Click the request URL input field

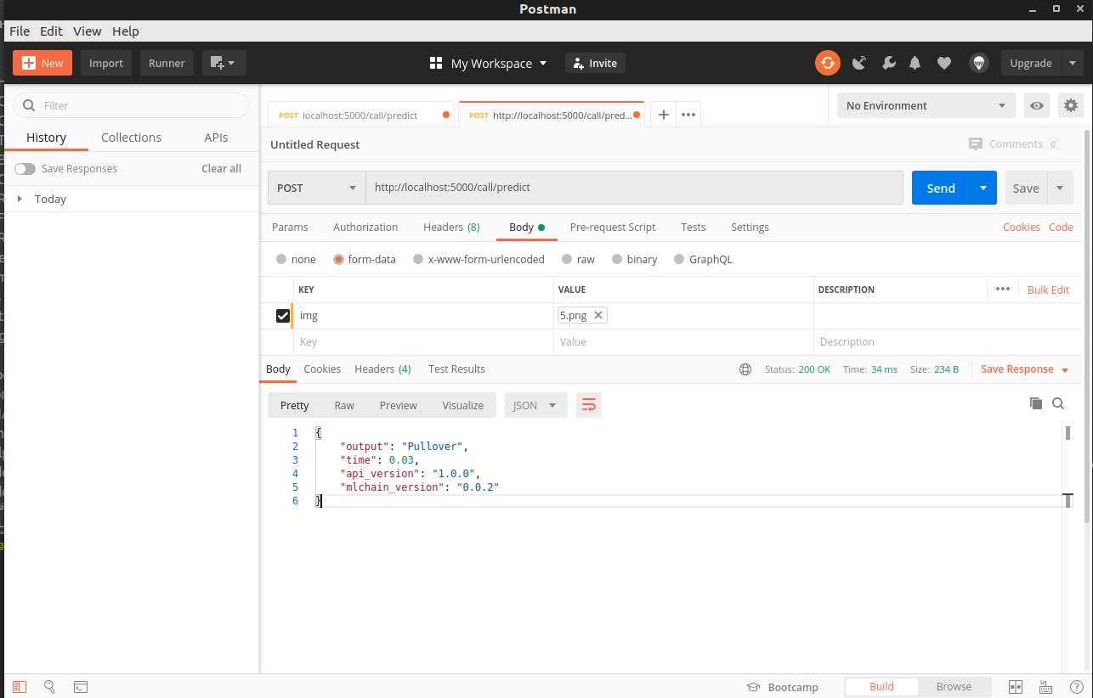[x=634, y=188]
